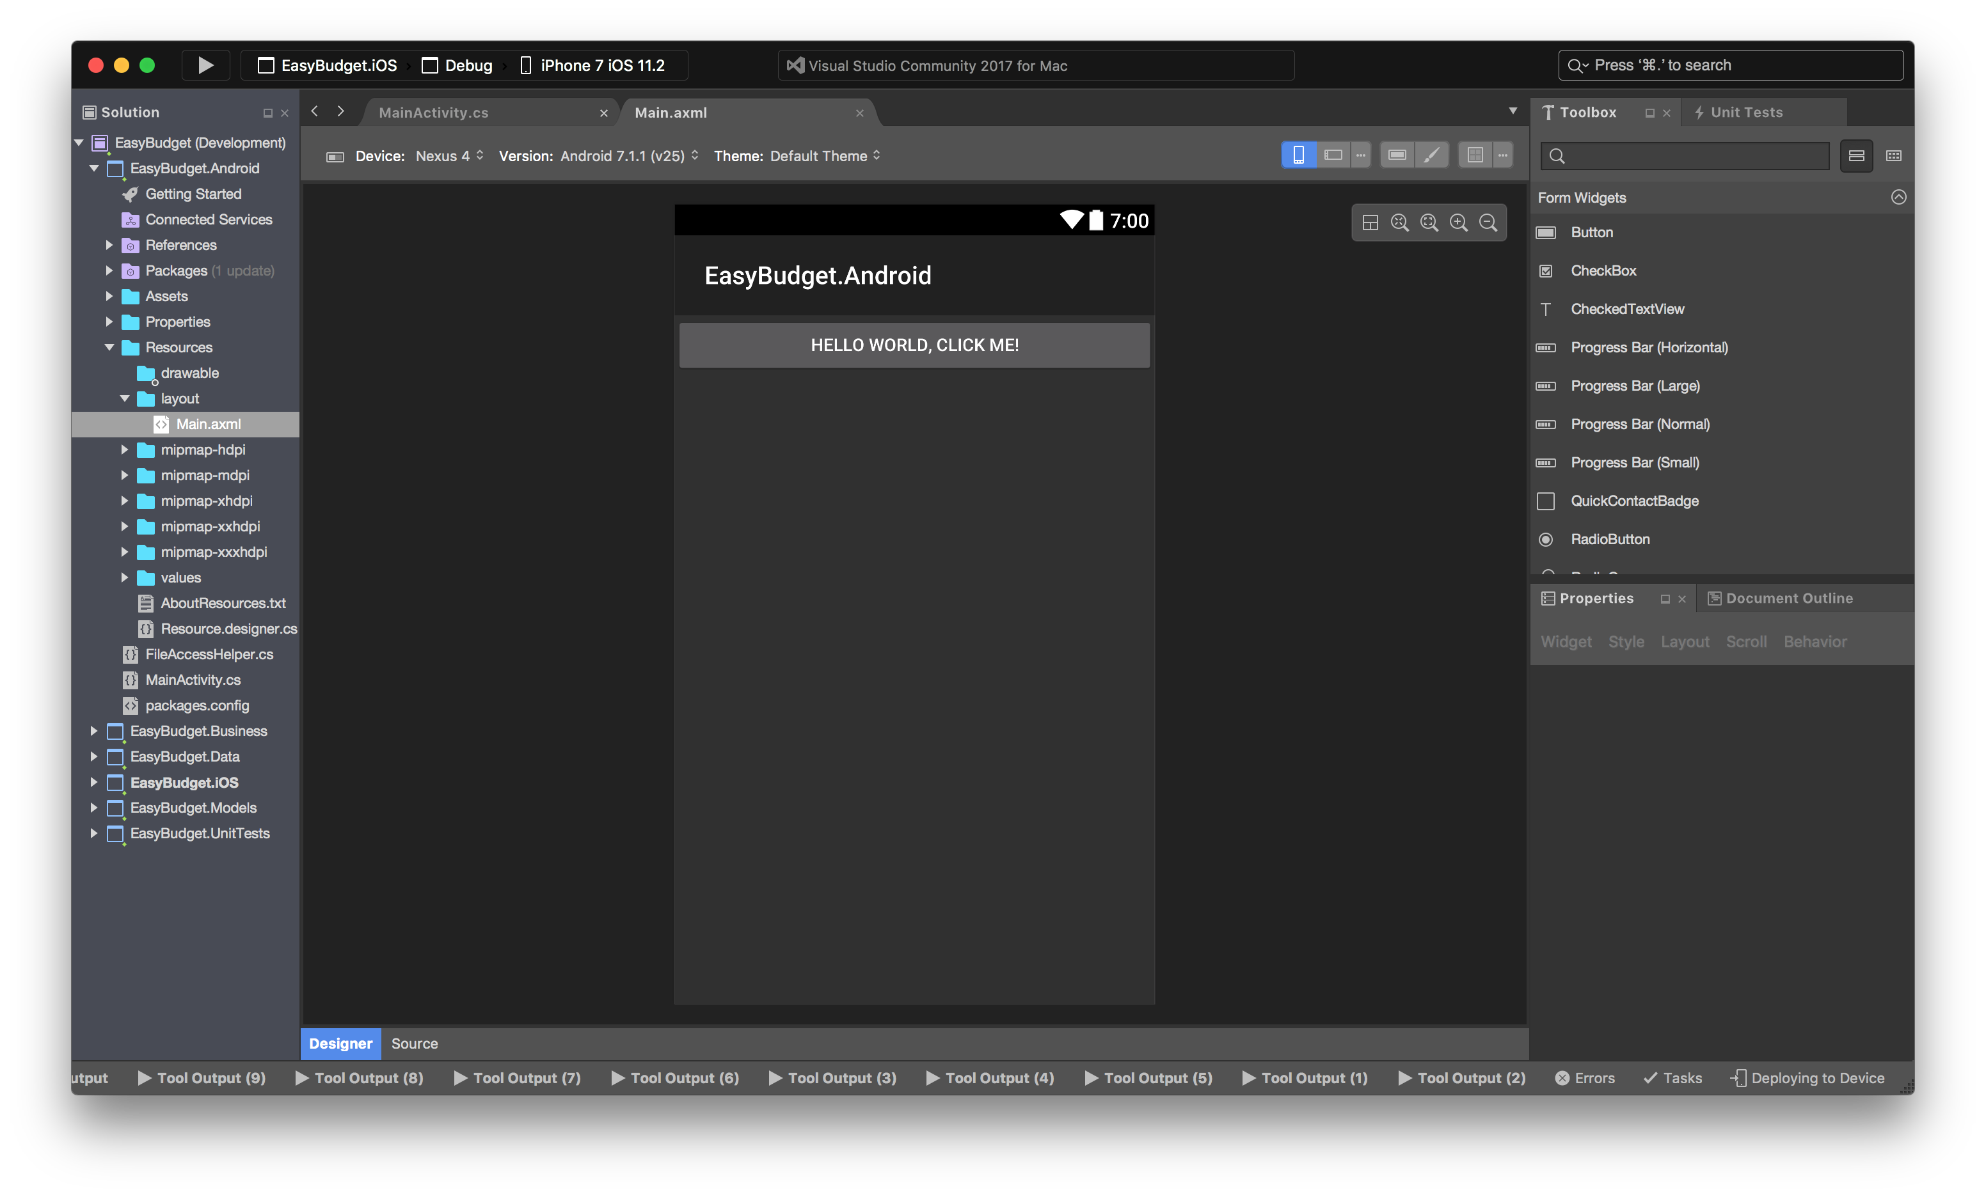
Task: Select the EasyBudget.iOS startup project selector
Action: coord(327,65)
